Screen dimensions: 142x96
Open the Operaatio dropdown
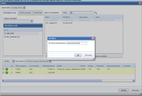click(24, 8)
